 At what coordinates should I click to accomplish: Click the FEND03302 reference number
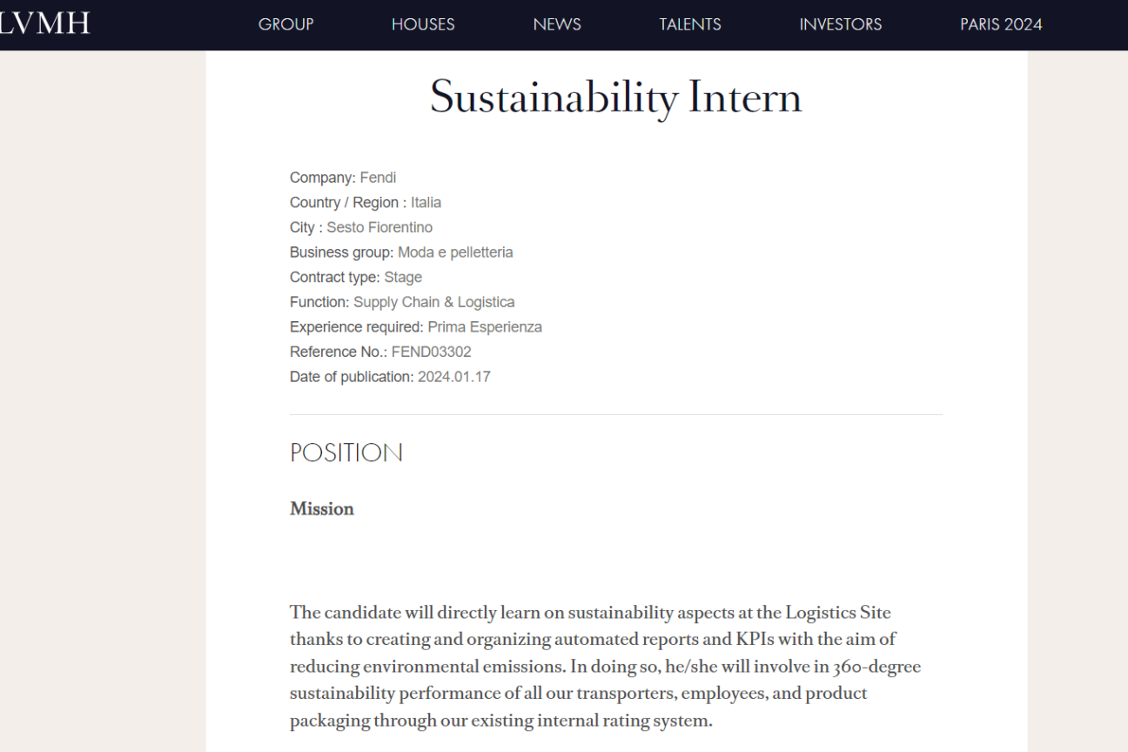coord(432,352)
